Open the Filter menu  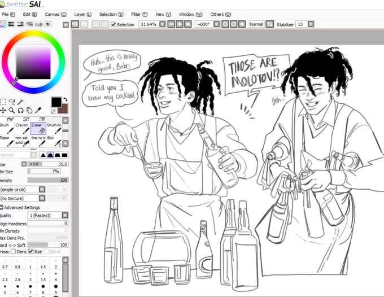tap(139, 15)
